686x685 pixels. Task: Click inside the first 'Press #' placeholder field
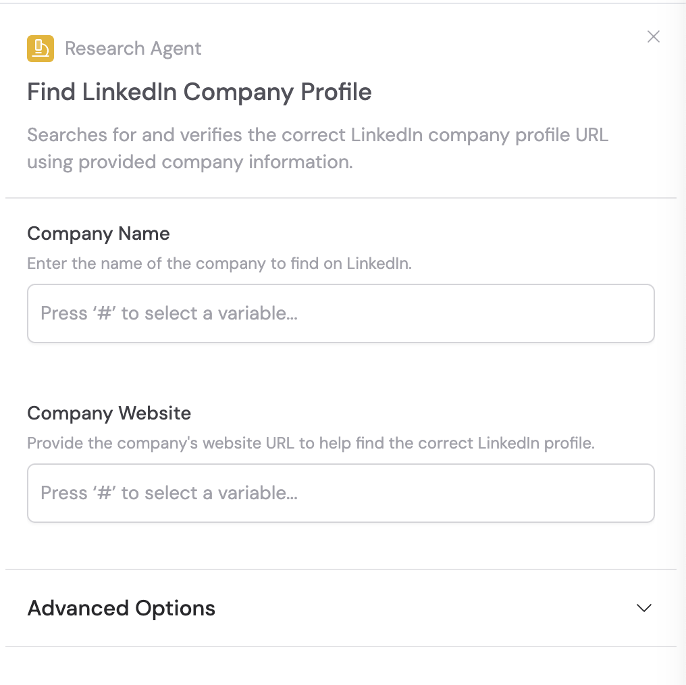tap(340, 313)
